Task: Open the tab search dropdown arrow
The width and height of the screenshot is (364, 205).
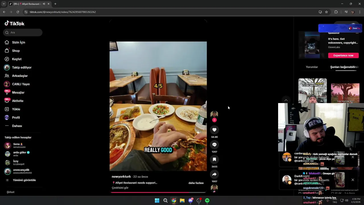Action: (x=4, y=4)
